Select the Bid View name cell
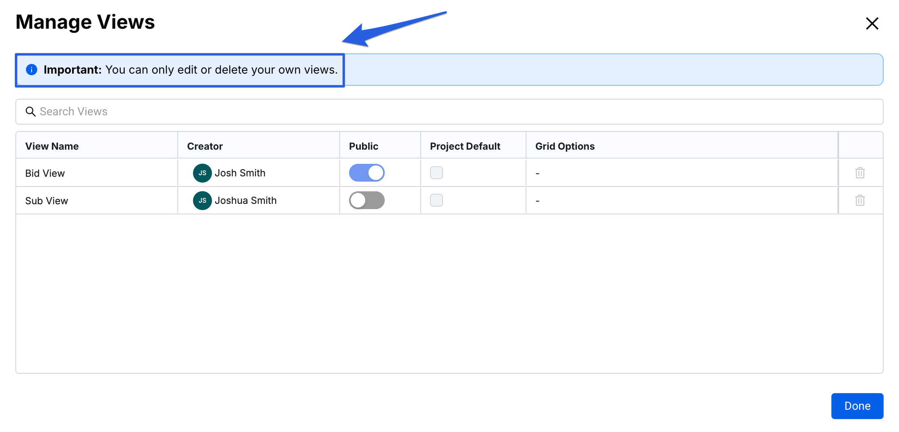Screen dimensions: 899x432 point(97,173)
